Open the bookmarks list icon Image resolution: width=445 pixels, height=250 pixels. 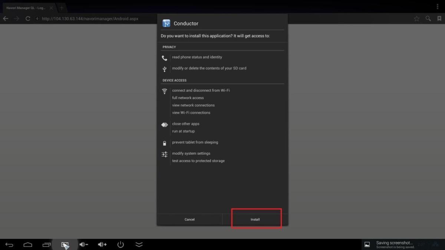[x=439, y=19]
